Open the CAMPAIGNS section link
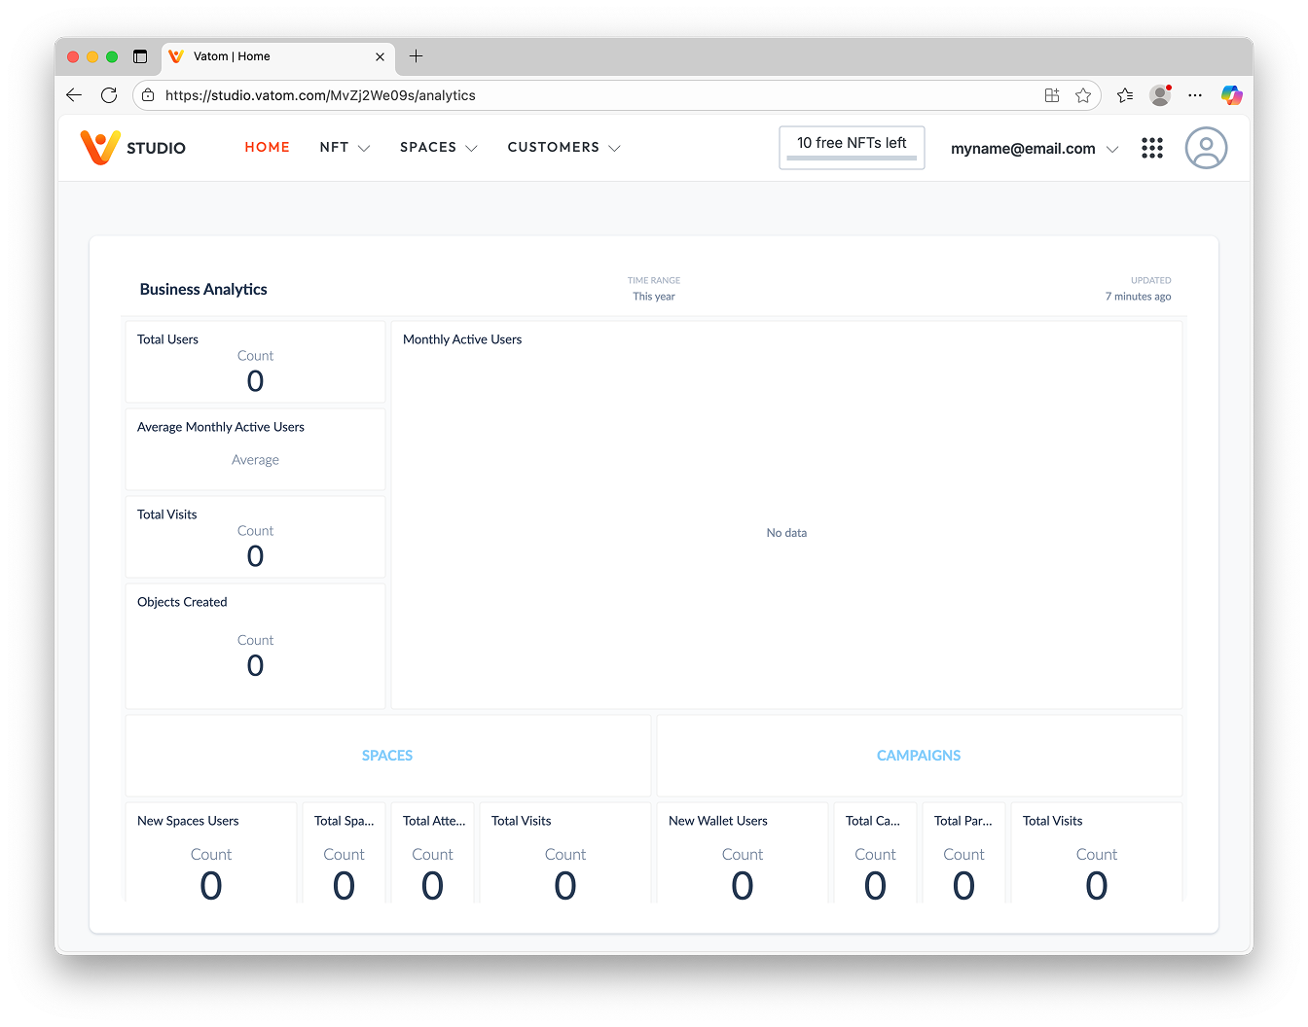The width and height of the screenshot is (1308, 1027). [x=919, y=755]
